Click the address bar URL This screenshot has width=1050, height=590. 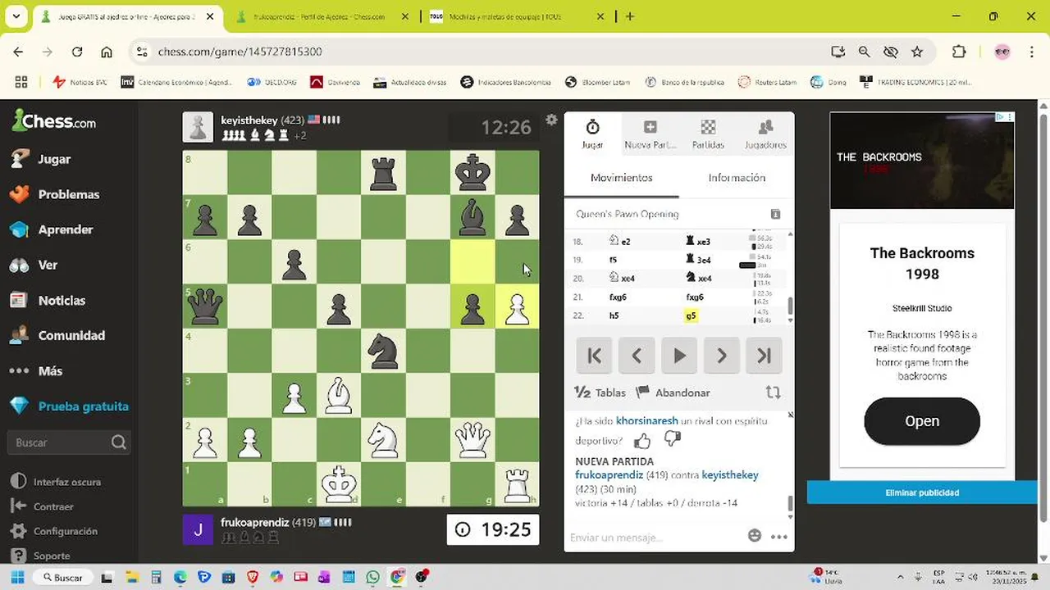(240, 52)
